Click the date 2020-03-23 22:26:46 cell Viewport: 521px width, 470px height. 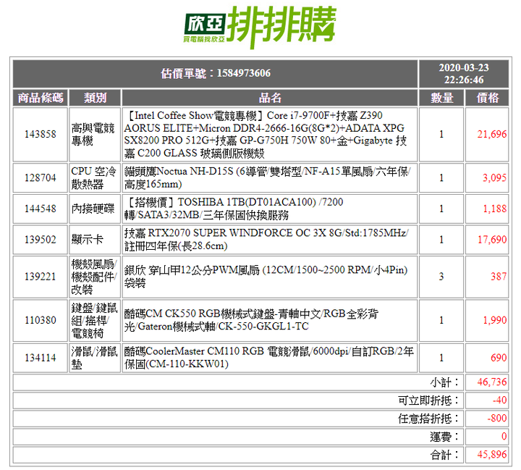coord(464,74)
